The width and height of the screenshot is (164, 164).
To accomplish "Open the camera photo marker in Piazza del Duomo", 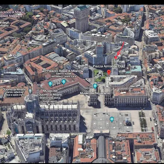I will 112,120.
